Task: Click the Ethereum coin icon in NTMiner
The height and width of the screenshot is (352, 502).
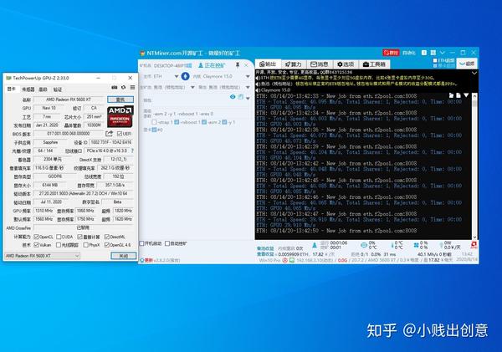Action: tap(186, 76)
